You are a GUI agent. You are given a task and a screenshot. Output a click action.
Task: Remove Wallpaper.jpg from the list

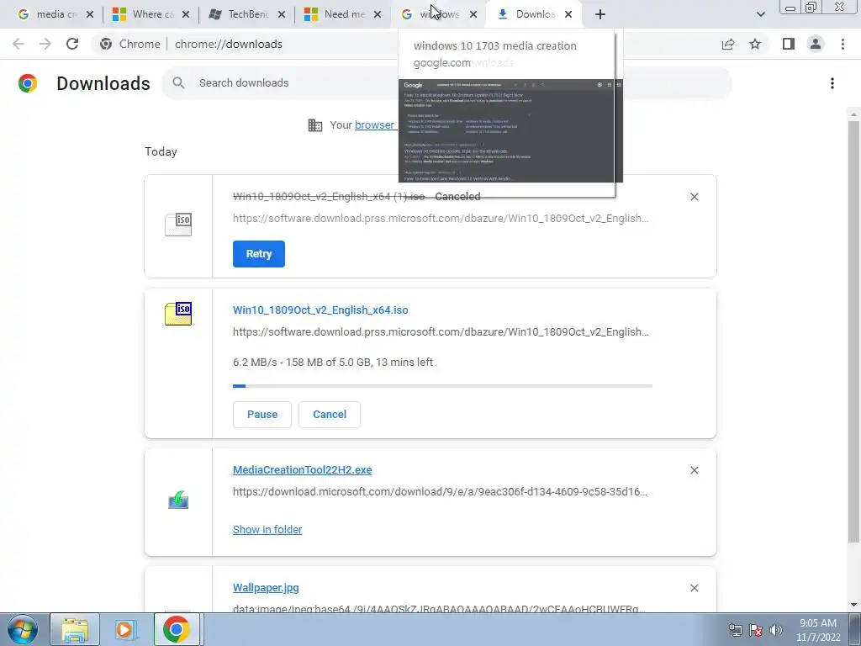pos(694,588)
